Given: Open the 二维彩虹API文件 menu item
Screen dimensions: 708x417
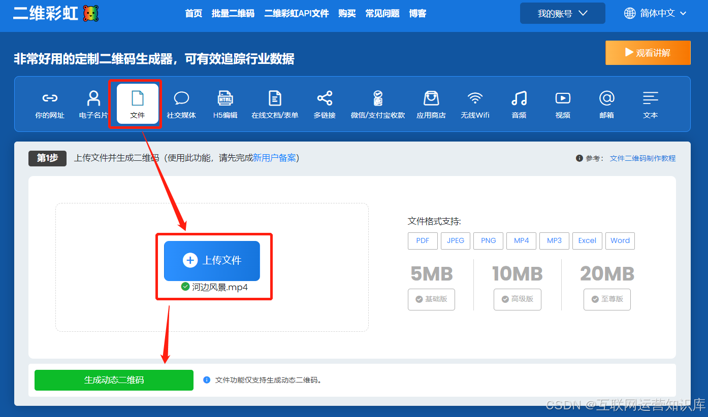Looking at the screenshot, I should pyautogui.click(x=297, y=14).
